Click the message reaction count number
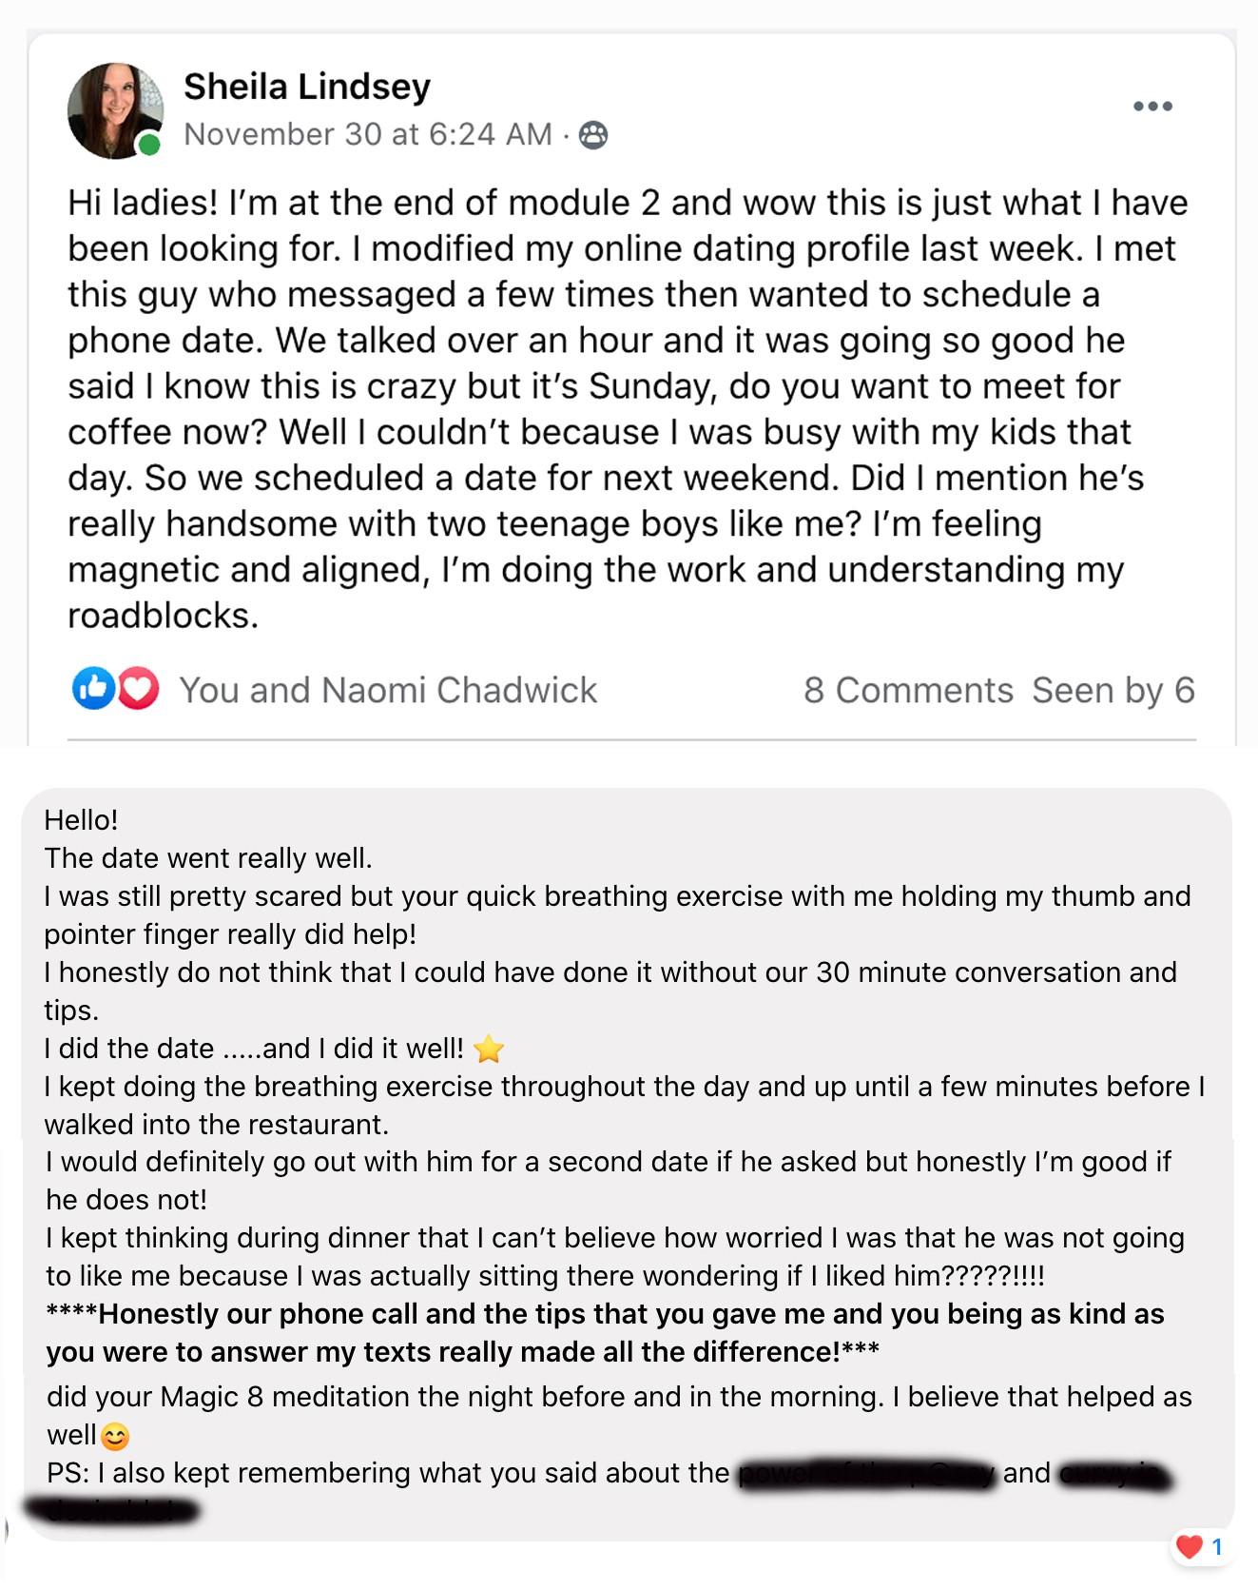Screen dimensions: 1258x1590 (x=1217, y=1546)
